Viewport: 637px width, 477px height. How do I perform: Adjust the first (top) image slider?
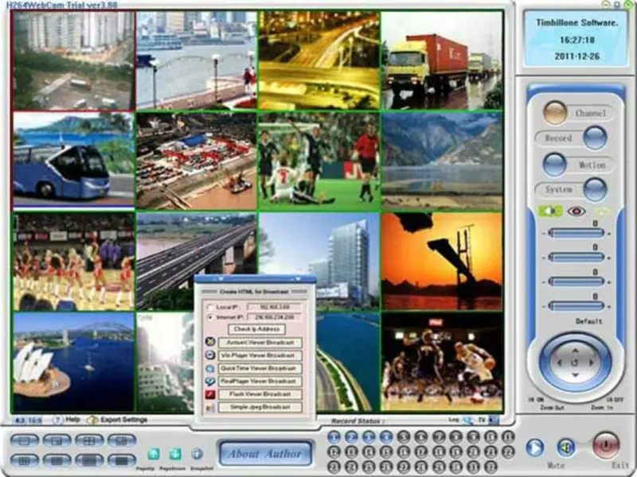576,233
